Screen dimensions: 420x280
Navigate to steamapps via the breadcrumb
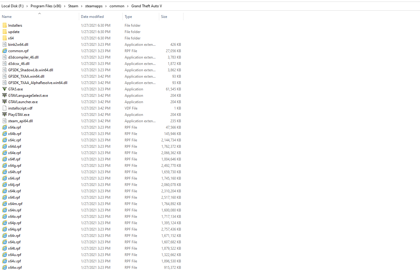point(93,6)
